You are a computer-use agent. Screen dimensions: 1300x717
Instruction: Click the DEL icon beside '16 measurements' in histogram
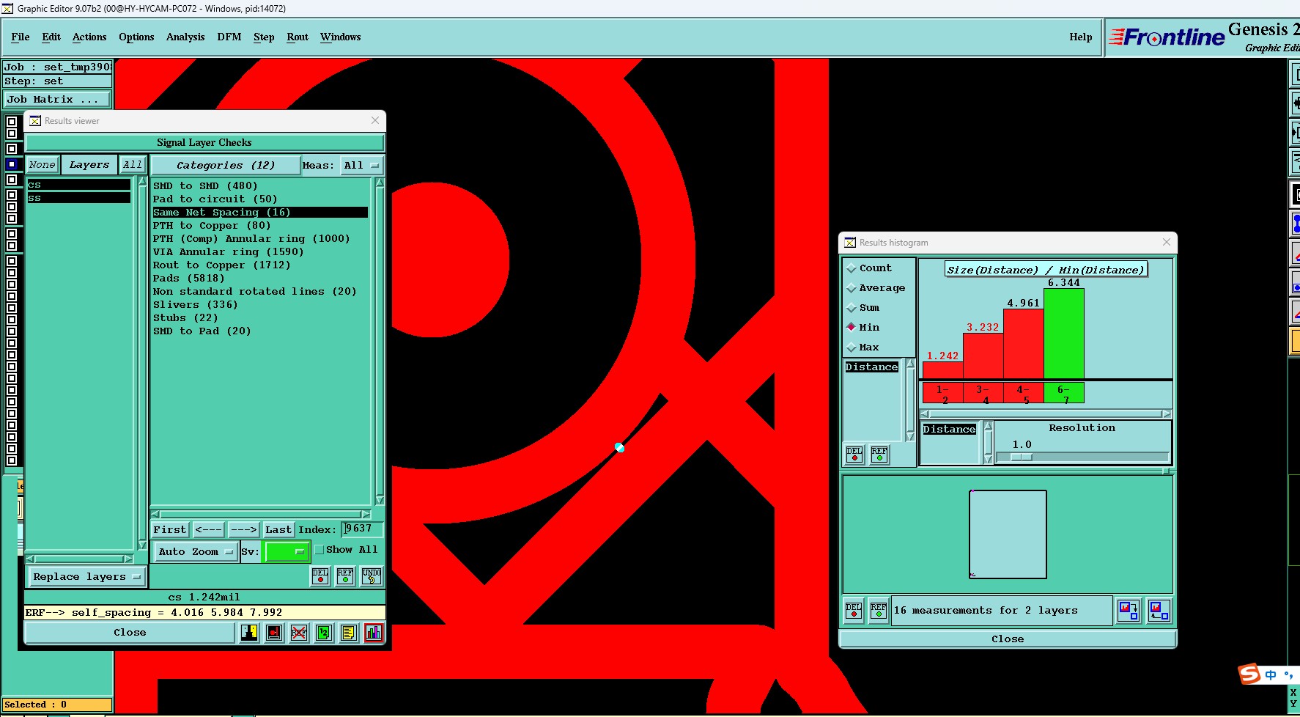click(x=854, y=611)
